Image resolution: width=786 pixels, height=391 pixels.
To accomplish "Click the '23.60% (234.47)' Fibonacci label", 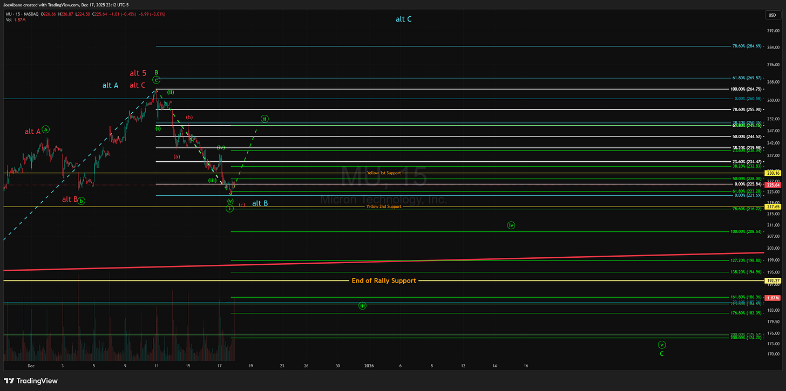I will pyautogui.click(x=748, y=161).
